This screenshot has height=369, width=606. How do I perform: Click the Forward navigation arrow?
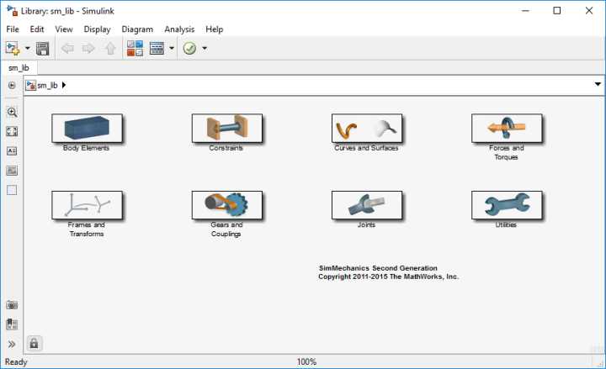pyautogui.click(x=88, y=49)
